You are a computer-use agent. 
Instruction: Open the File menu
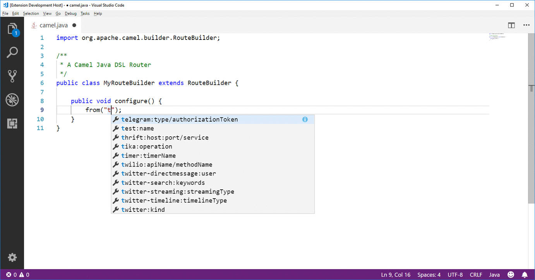[x=5, y=13]
